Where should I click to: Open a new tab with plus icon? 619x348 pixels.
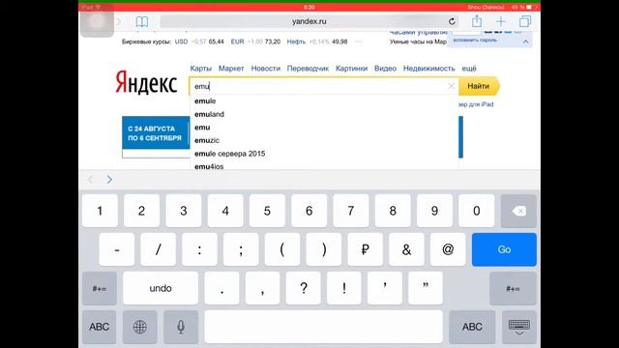(x=501, y=21)
